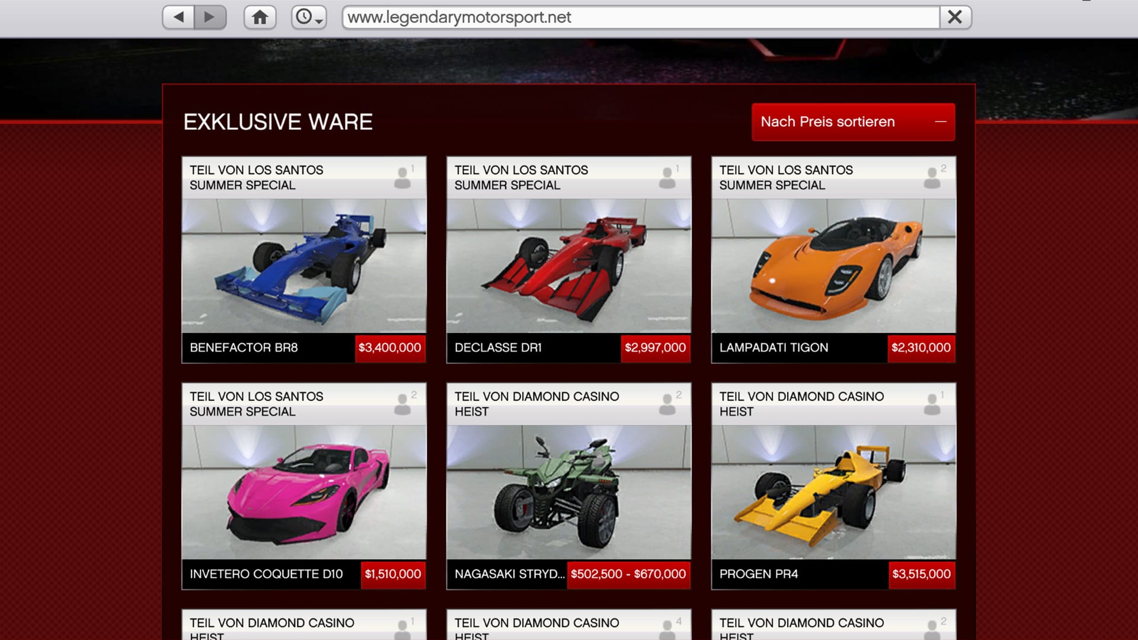Click the EXKLUSIVE WARE heading

(x=278, y=122)
